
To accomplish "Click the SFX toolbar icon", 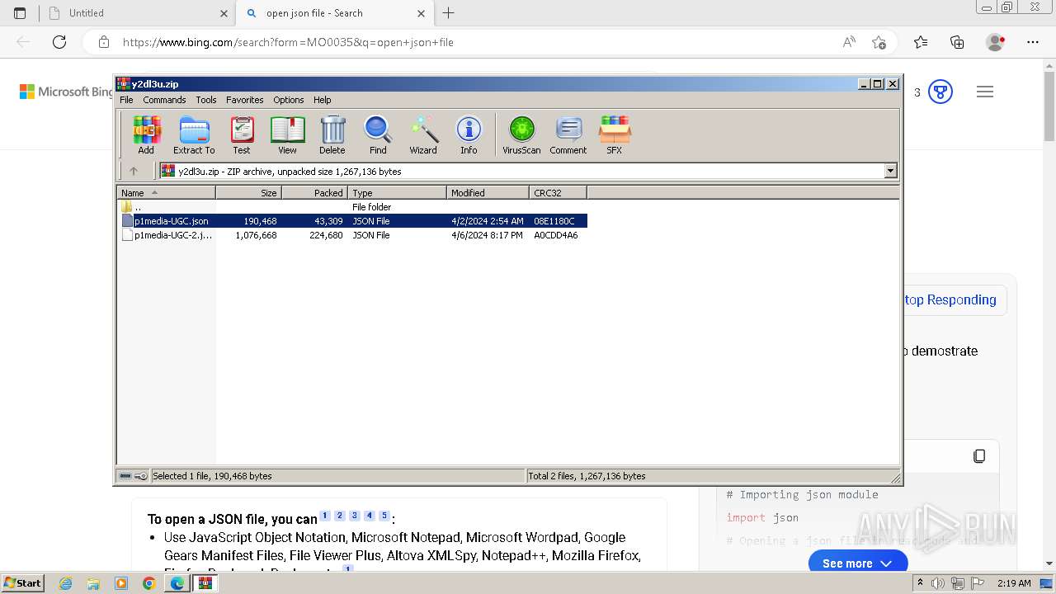I will (615, 134).
